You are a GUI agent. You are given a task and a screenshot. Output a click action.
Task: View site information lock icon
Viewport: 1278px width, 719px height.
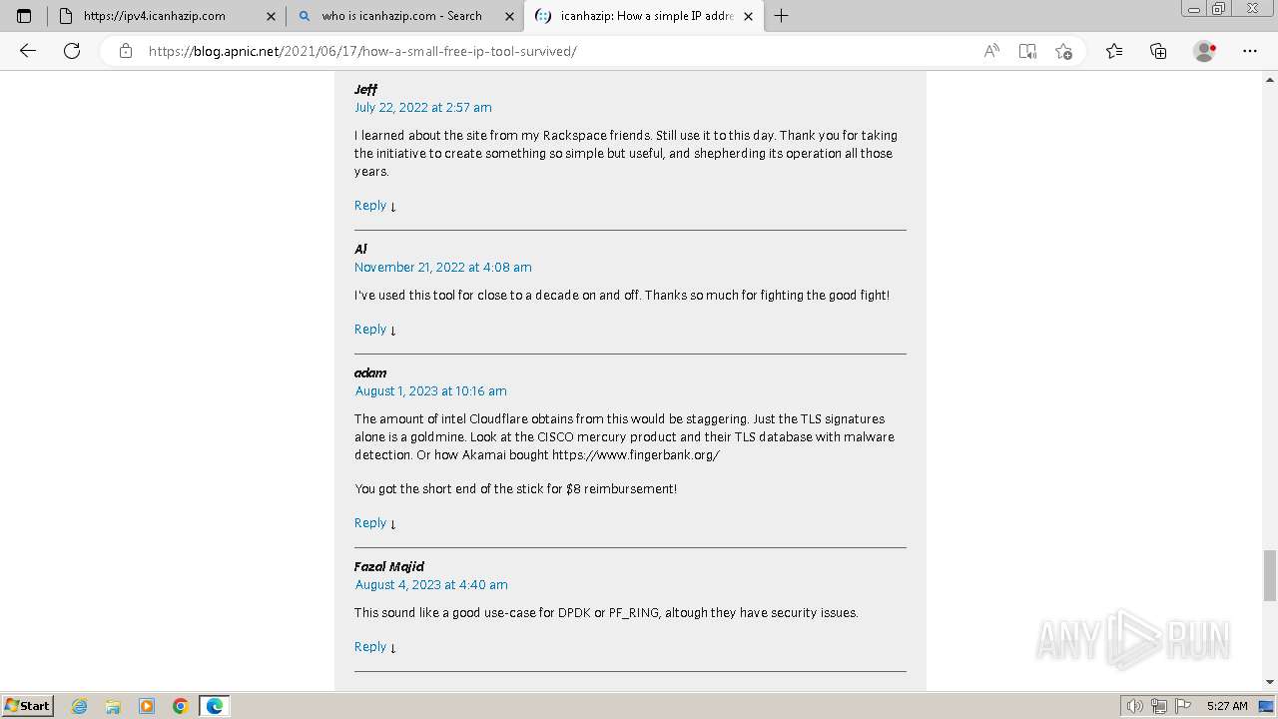click(x=125, y=51)
